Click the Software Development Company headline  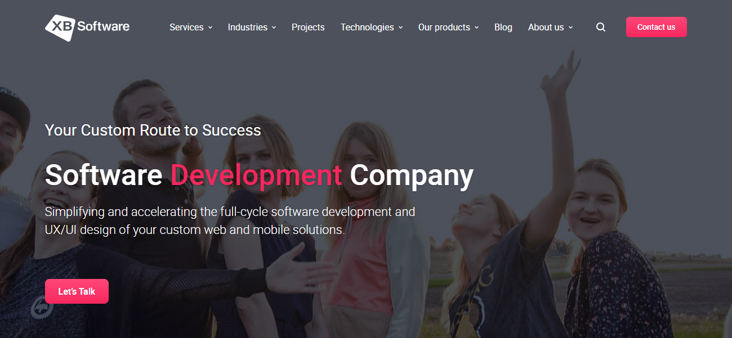259,175
